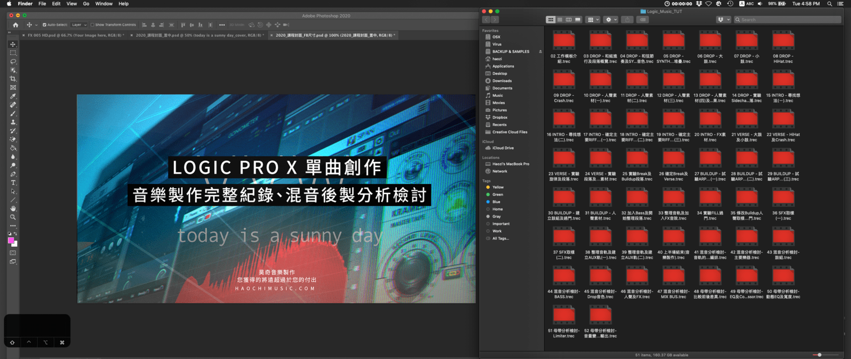Select the Pen tool
851x359 pixels.
click(13, 174)
